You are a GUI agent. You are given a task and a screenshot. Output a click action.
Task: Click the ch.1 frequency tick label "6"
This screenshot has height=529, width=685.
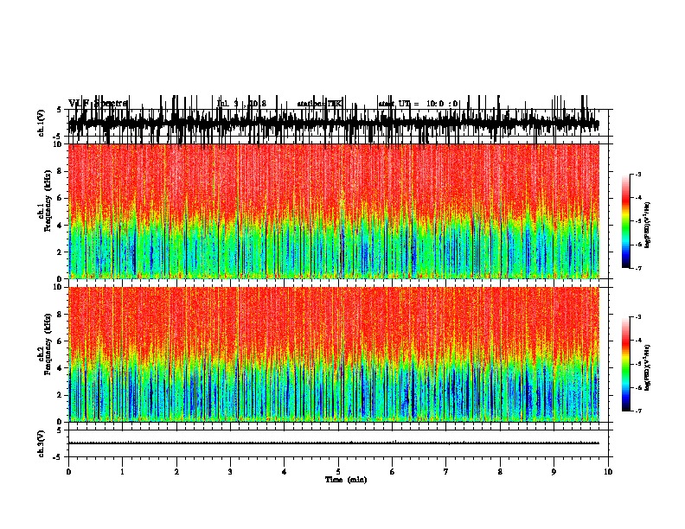point(61,198)
